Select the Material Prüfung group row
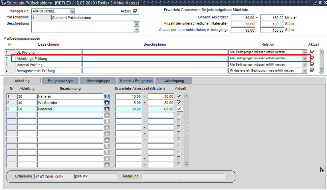 (49, 65)
